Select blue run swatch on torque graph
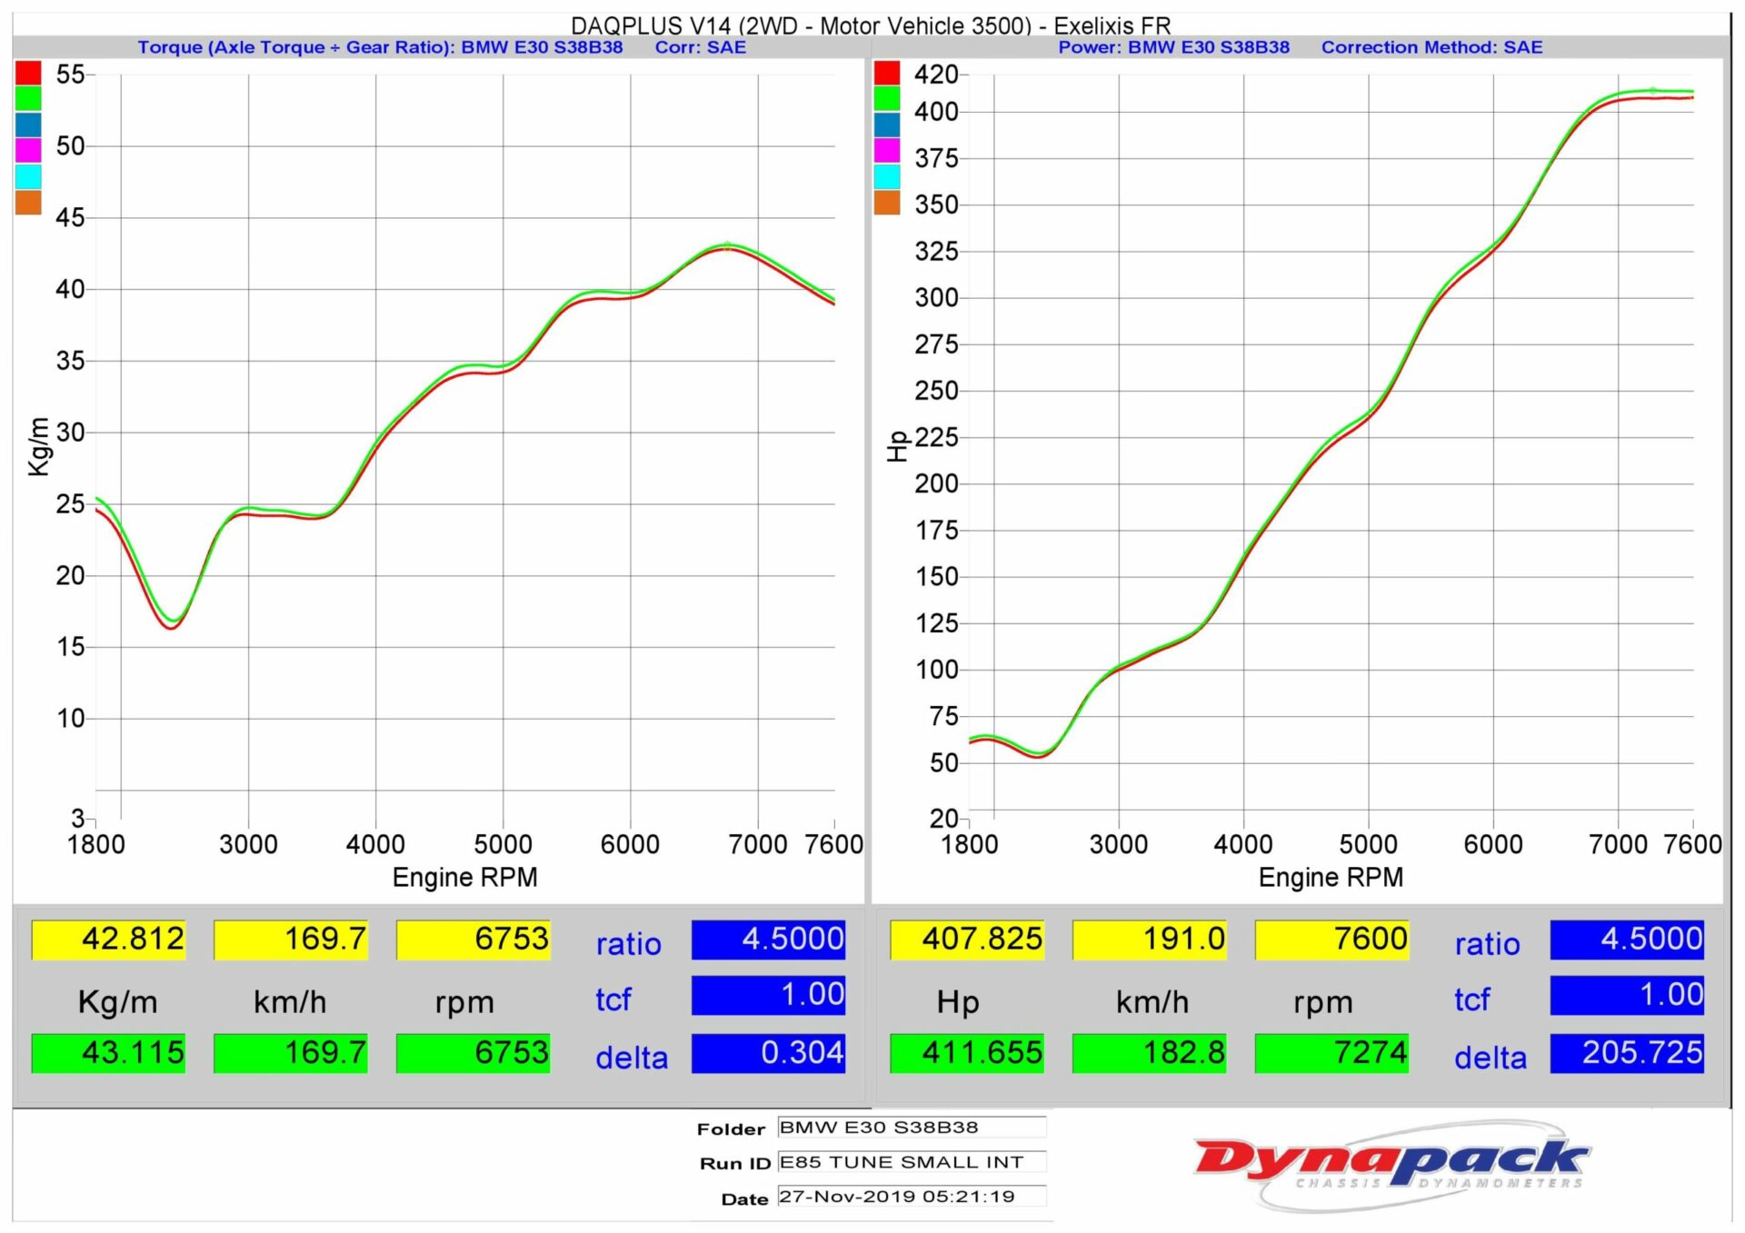 tap(28, 124)
